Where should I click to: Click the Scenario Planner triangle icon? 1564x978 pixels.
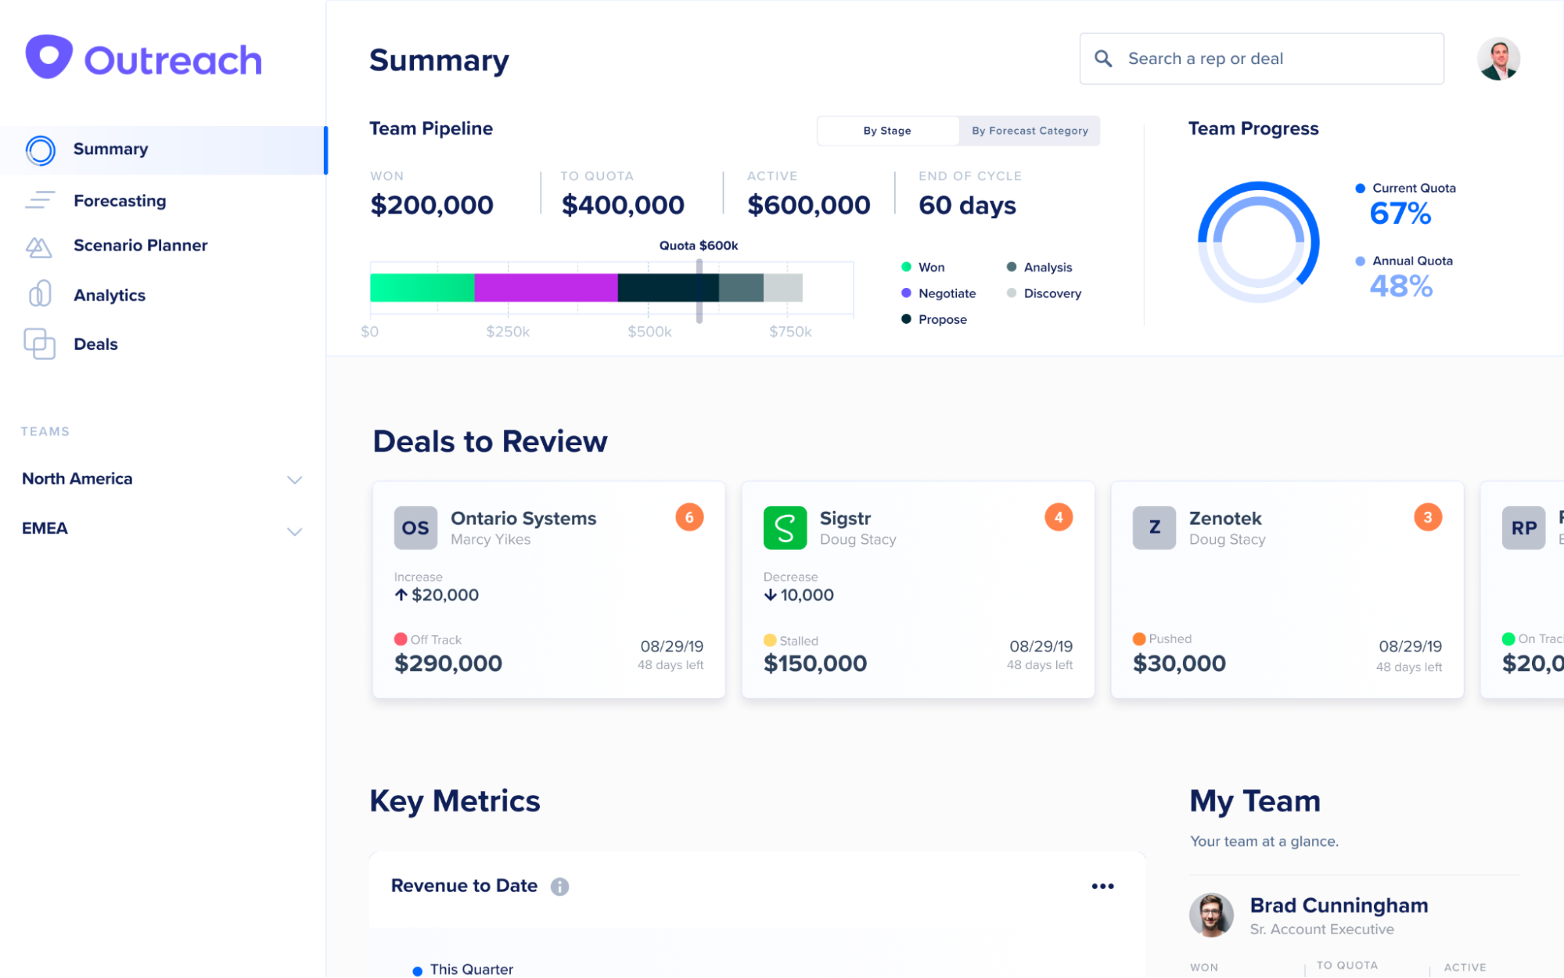[x=38, y=247]
